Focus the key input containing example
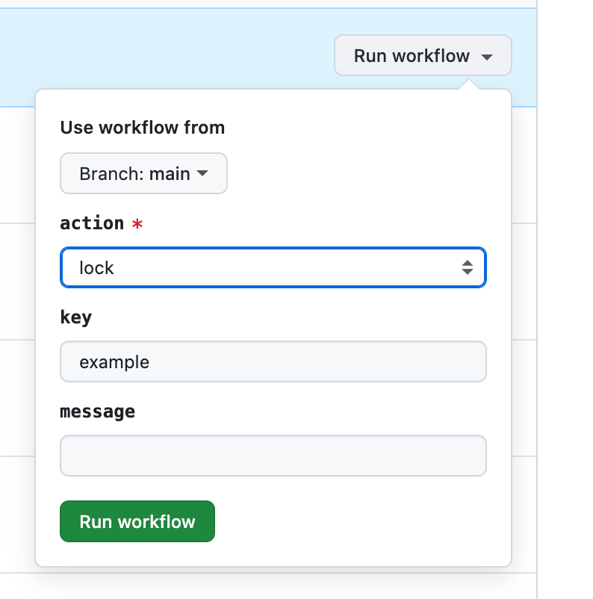The image size is (593, 599). pyautogui.click(x=273, y=361)
